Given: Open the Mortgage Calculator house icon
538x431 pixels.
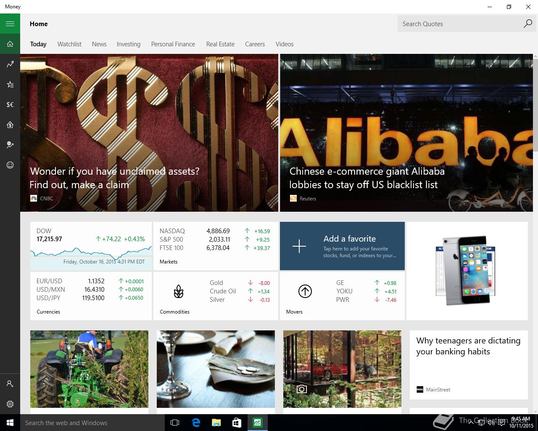Looking at the screenshot, I should click(10, 125).
